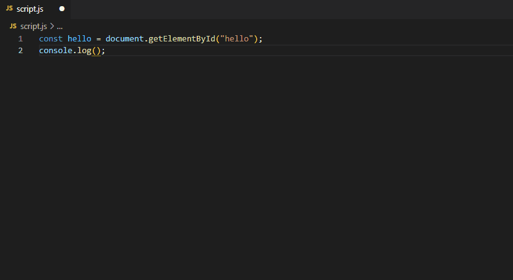The image size is (513, 280).
Task: Click the equals sign on line 1
Action: 98,39
